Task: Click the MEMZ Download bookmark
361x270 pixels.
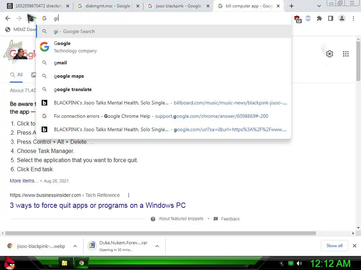Action: [21, 30]
